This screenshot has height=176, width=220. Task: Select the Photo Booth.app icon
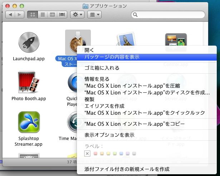(29, 82)
